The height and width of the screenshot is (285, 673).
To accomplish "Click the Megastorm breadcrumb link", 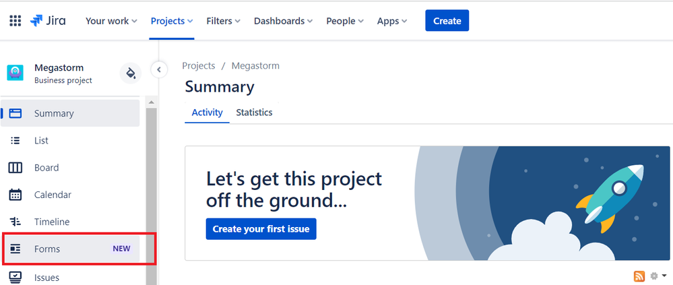I will coord(255,65).
